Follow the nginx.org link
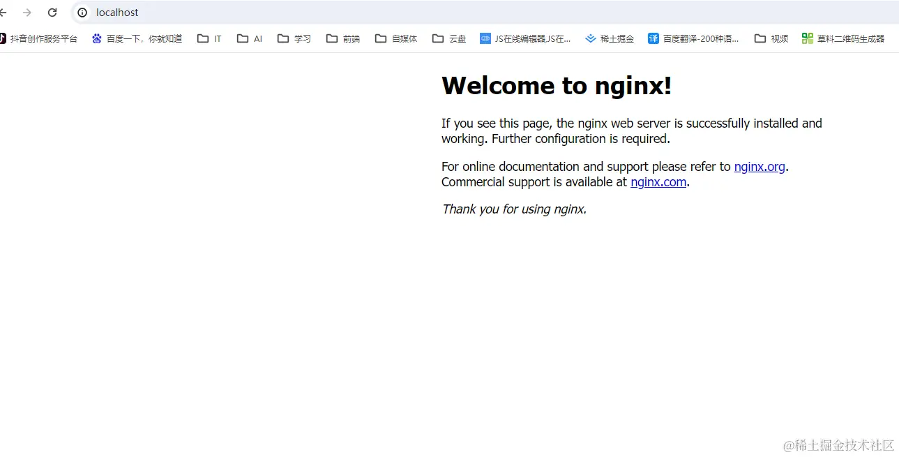Image resolution: width=899 pixels, height=457 pixels. click(x=760, y=167)
